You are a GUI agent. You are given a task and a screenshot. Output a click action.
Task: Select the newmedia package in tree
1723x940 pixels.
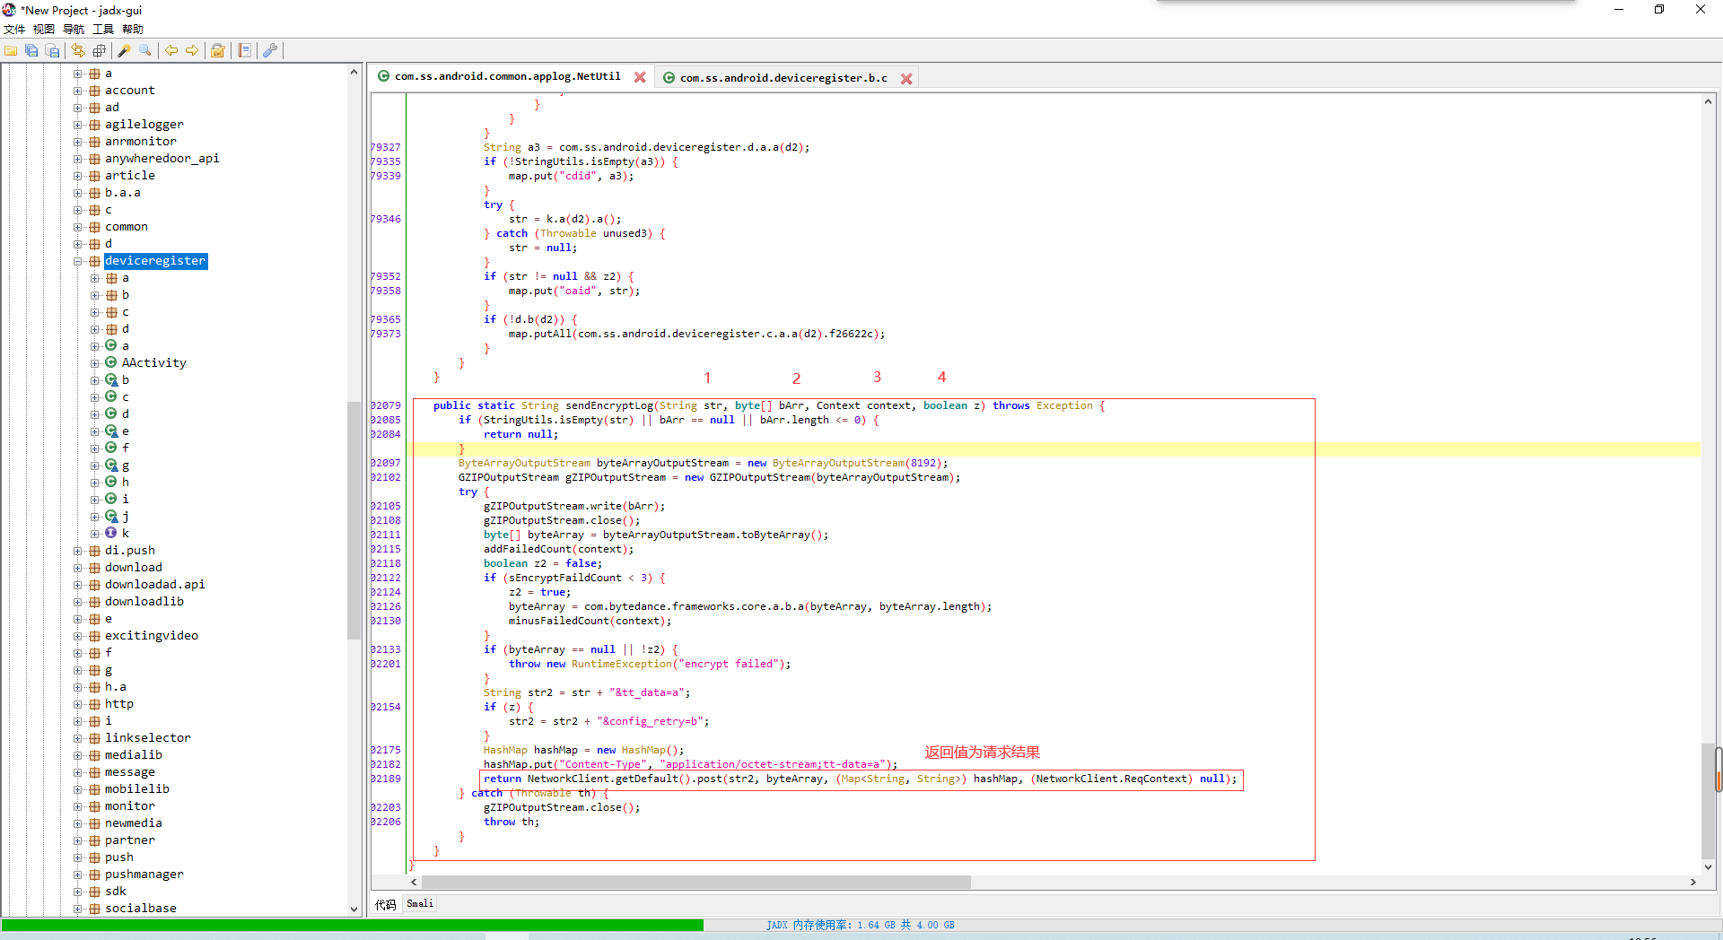133,823
